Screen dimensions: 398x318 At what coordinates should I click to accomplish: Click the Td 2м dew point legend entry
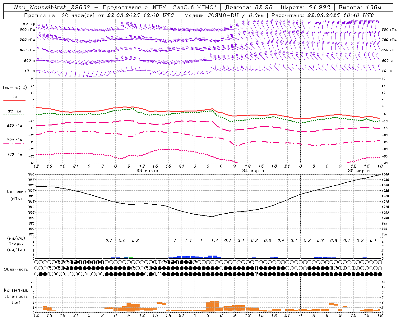[x=15, y=111]
